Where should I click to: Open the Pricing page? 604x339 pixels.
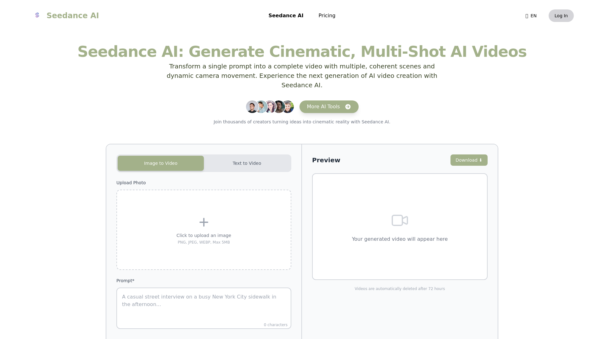[327, 16]
